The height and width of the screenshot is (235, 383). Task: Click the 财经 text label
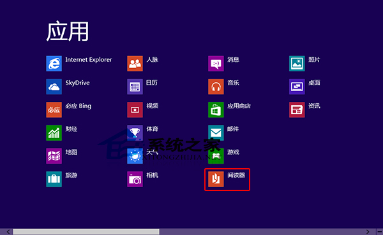pos(71,129)
